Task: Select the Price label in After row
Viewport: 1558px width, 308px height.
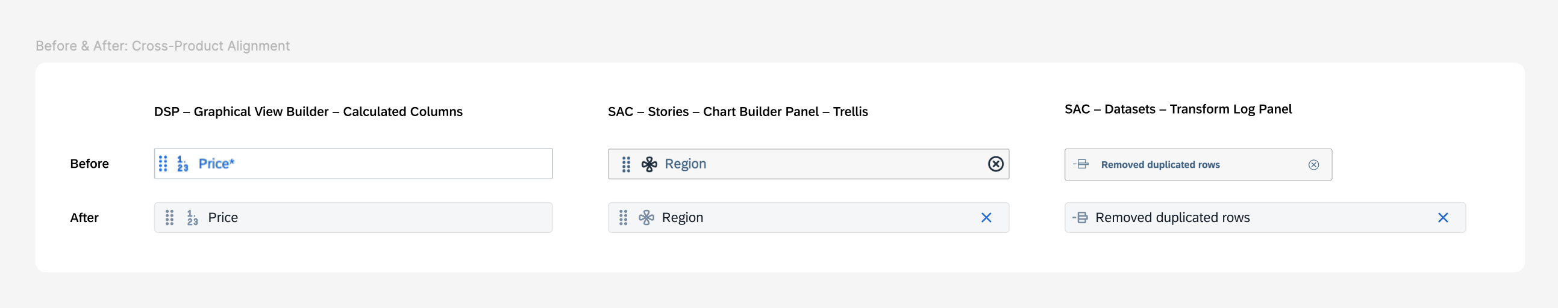Action: 222,217
